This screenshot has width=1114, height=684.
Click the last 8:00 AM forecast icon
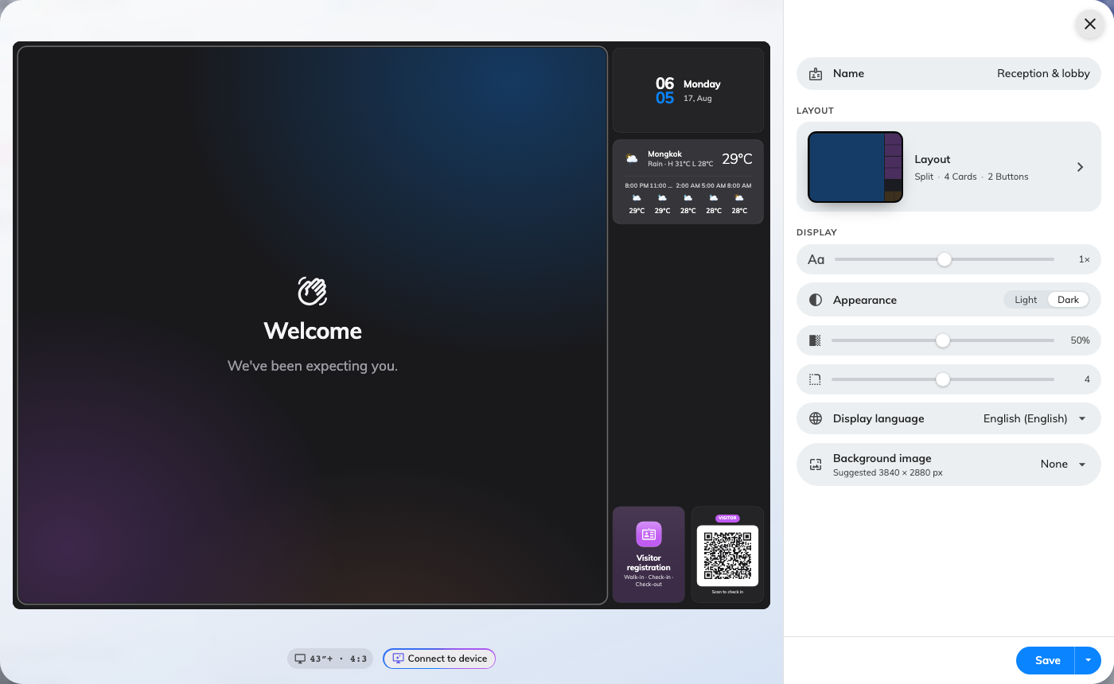tap(739, 197)
